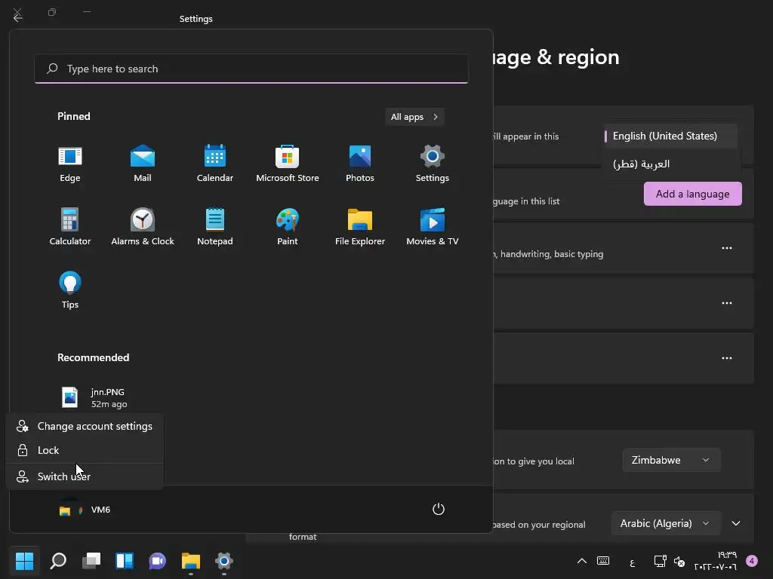The width and height of the screenshot is (773, 579).
Task: Open Task View on the taskbar
Action: (x=91, y=560)
